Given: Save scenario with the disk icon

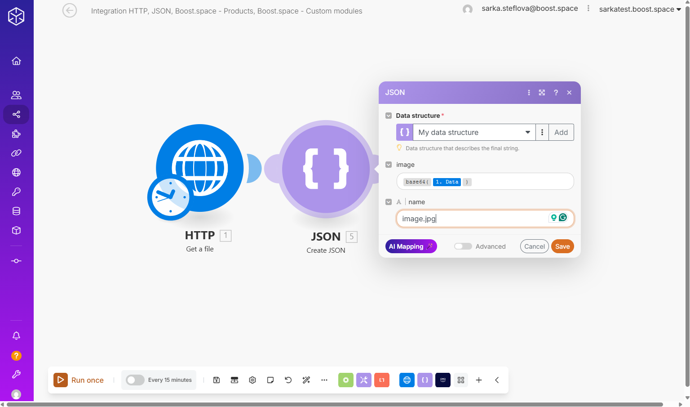Looking at the screenshot, I should point(217,380).
